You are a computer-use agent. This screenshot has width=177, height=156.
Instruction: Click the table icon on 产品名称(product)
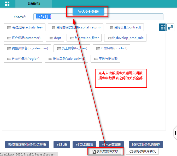pos(98,48)
